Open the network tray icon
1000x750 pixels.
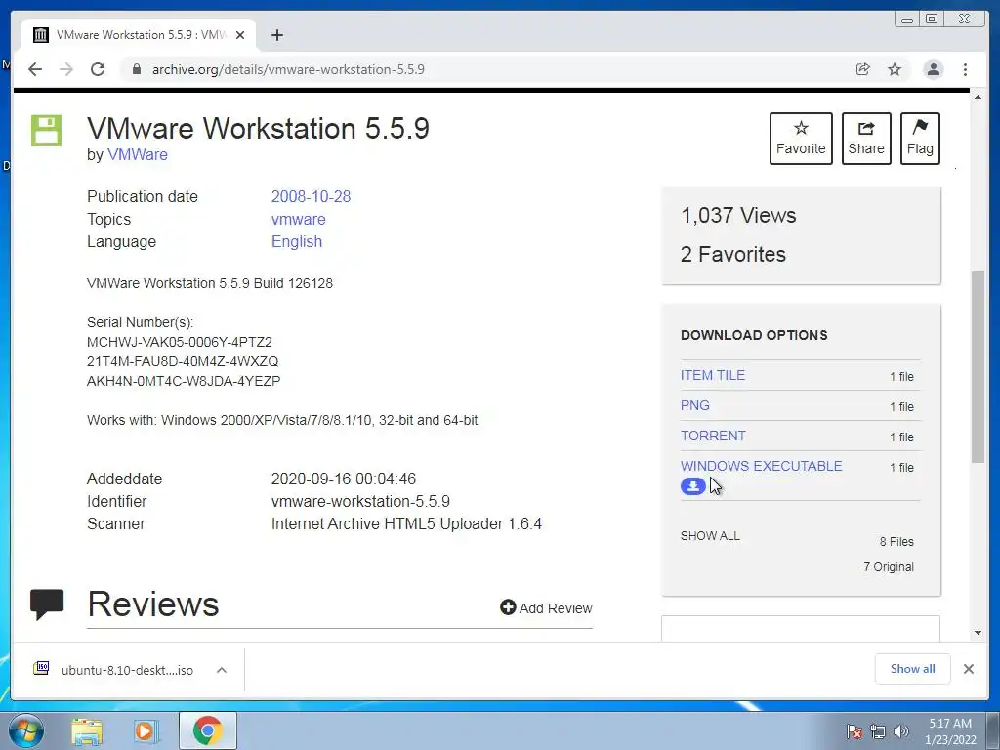878,732
